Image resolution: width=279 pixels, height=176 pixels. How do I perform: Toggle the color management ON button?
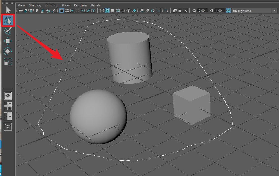(x=228, y=11)
